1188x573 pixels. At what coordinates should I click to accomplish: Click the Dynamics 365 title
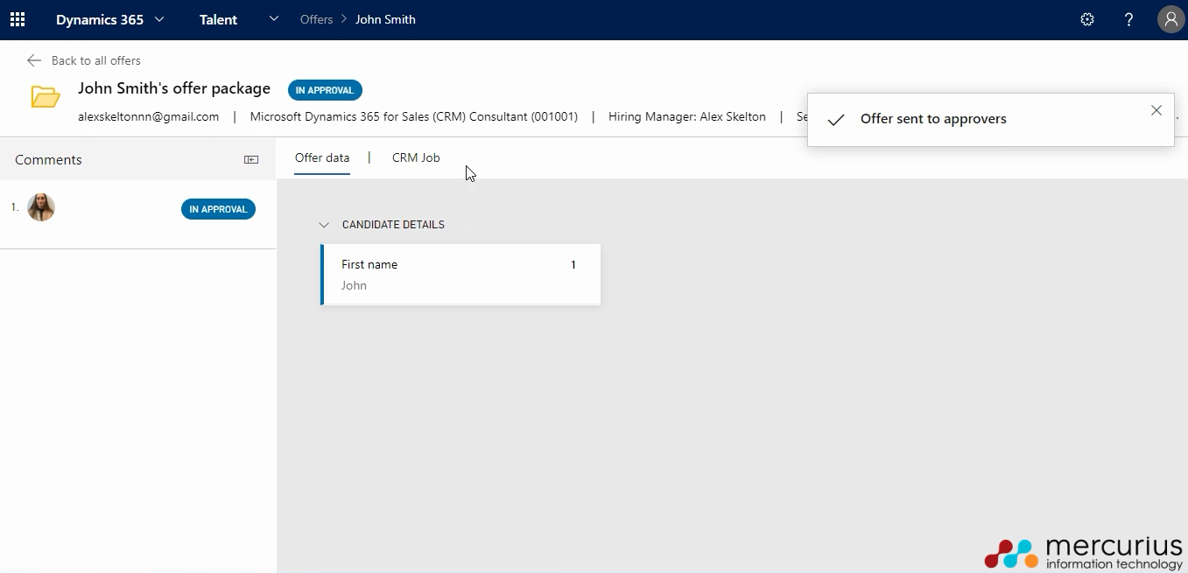(100, 19)
